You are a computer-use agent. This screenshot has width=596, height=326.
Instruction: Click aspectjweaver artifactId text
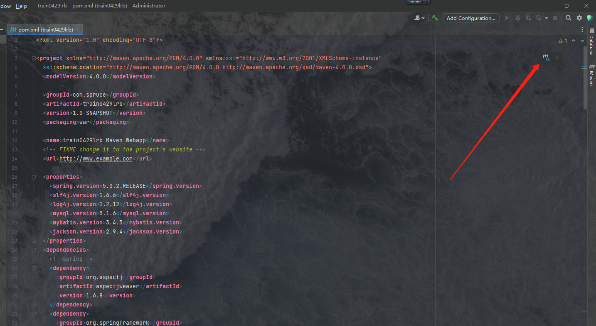pos(118,286)
